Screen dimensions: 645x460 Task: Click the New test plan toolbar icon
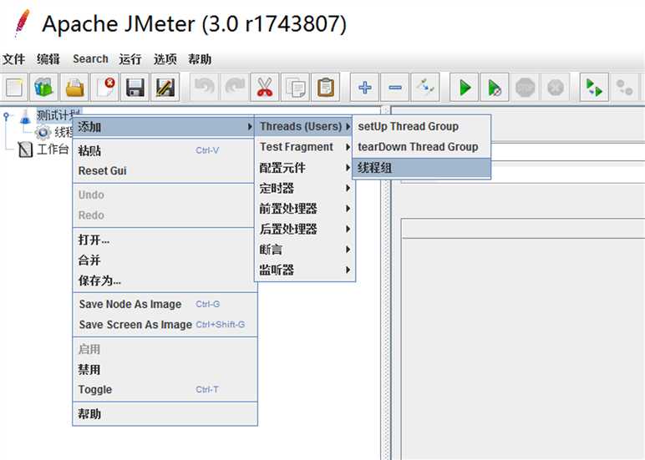point(14,87)
